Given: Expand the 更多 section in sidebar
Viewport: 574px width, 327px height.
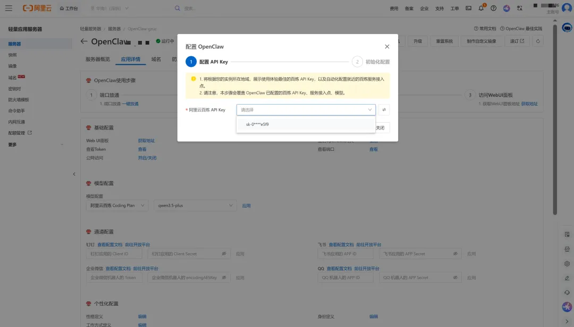Looking at the screenshot, I should (x=36, y=144).
